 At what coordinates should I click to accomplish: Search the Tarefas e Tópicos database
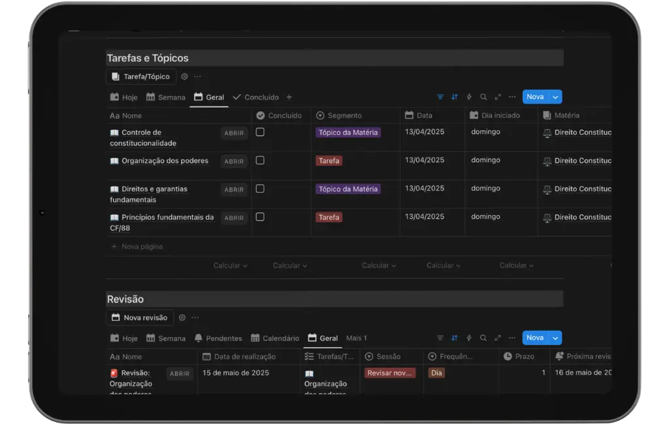(483, 97)
